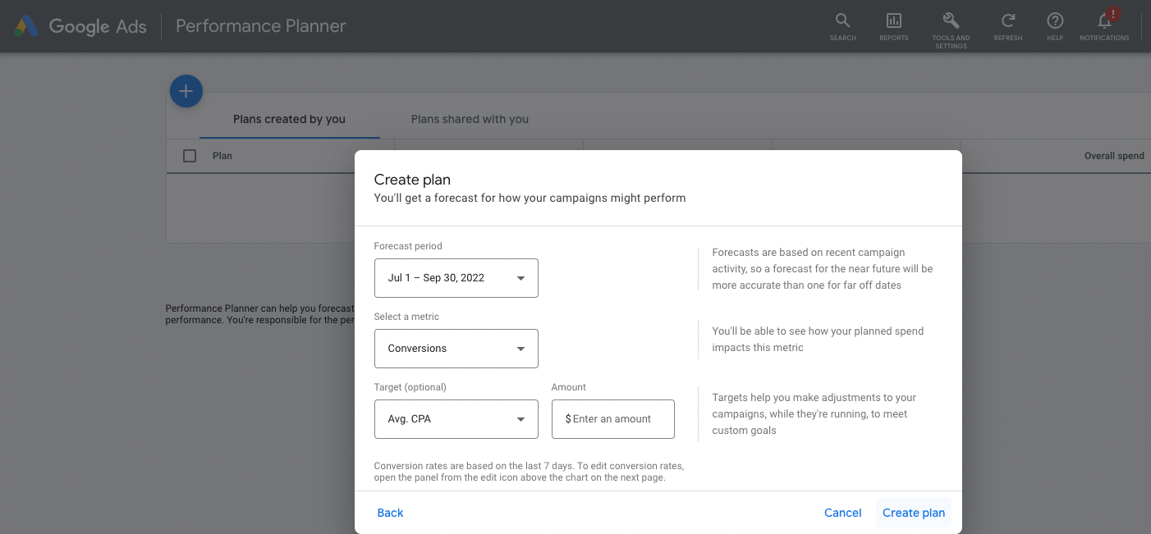
Task: Switch to Plans created by you tab
Action: pyautogui.click(x=289, y=119)
